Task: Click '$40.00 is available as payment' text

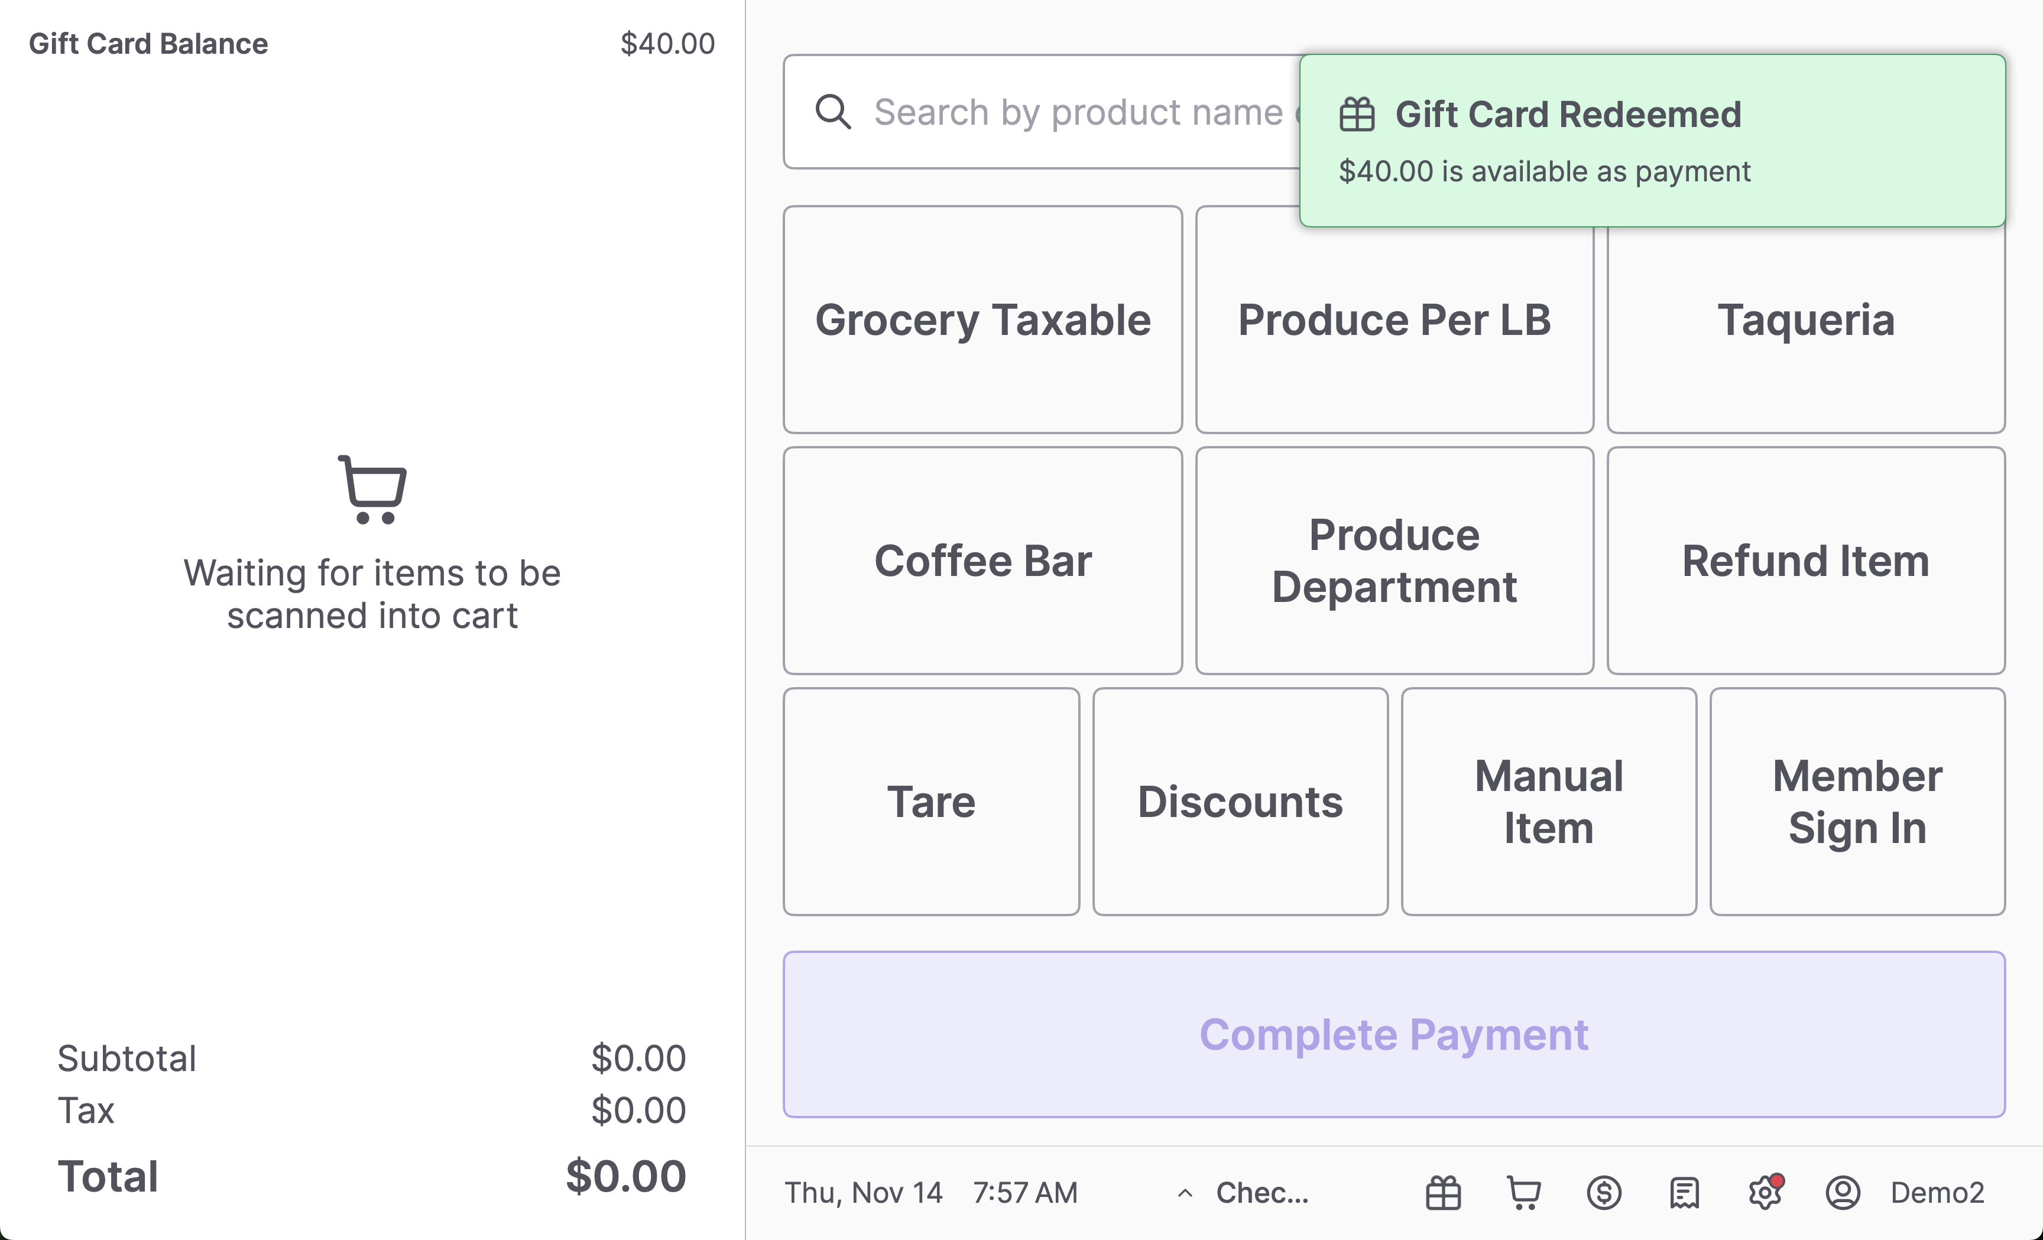Action: (x=1545, y=171)
